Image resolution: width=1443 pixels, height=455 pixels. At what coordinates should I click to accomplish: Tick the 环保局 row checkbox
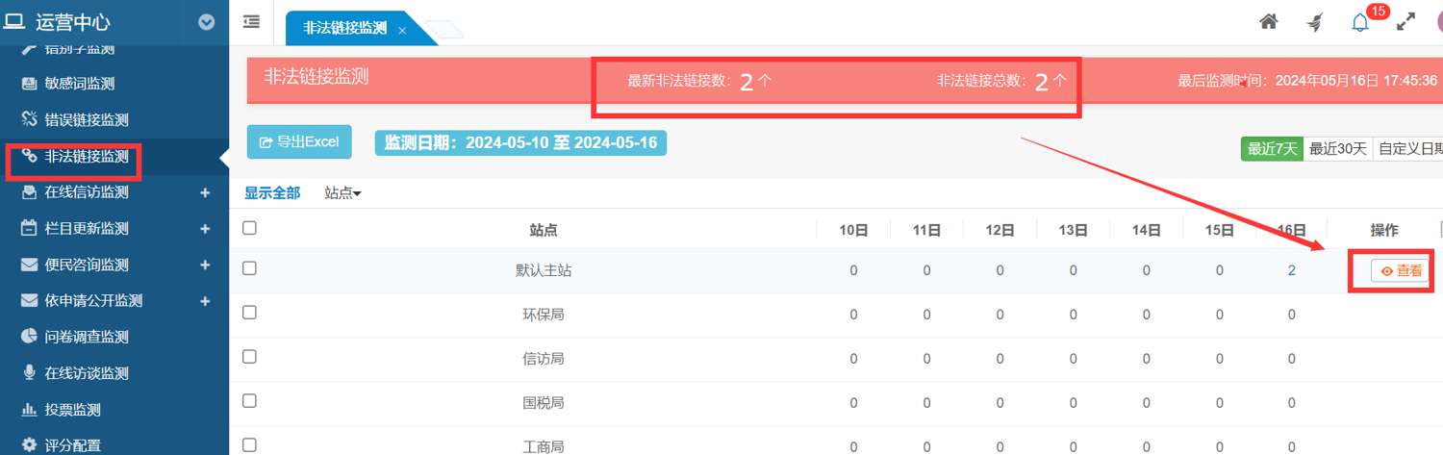pos(250,313)
